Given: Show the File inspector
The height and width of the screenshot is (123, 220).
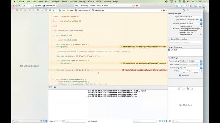Looking at the screenshot, I should tap(184, 10).
